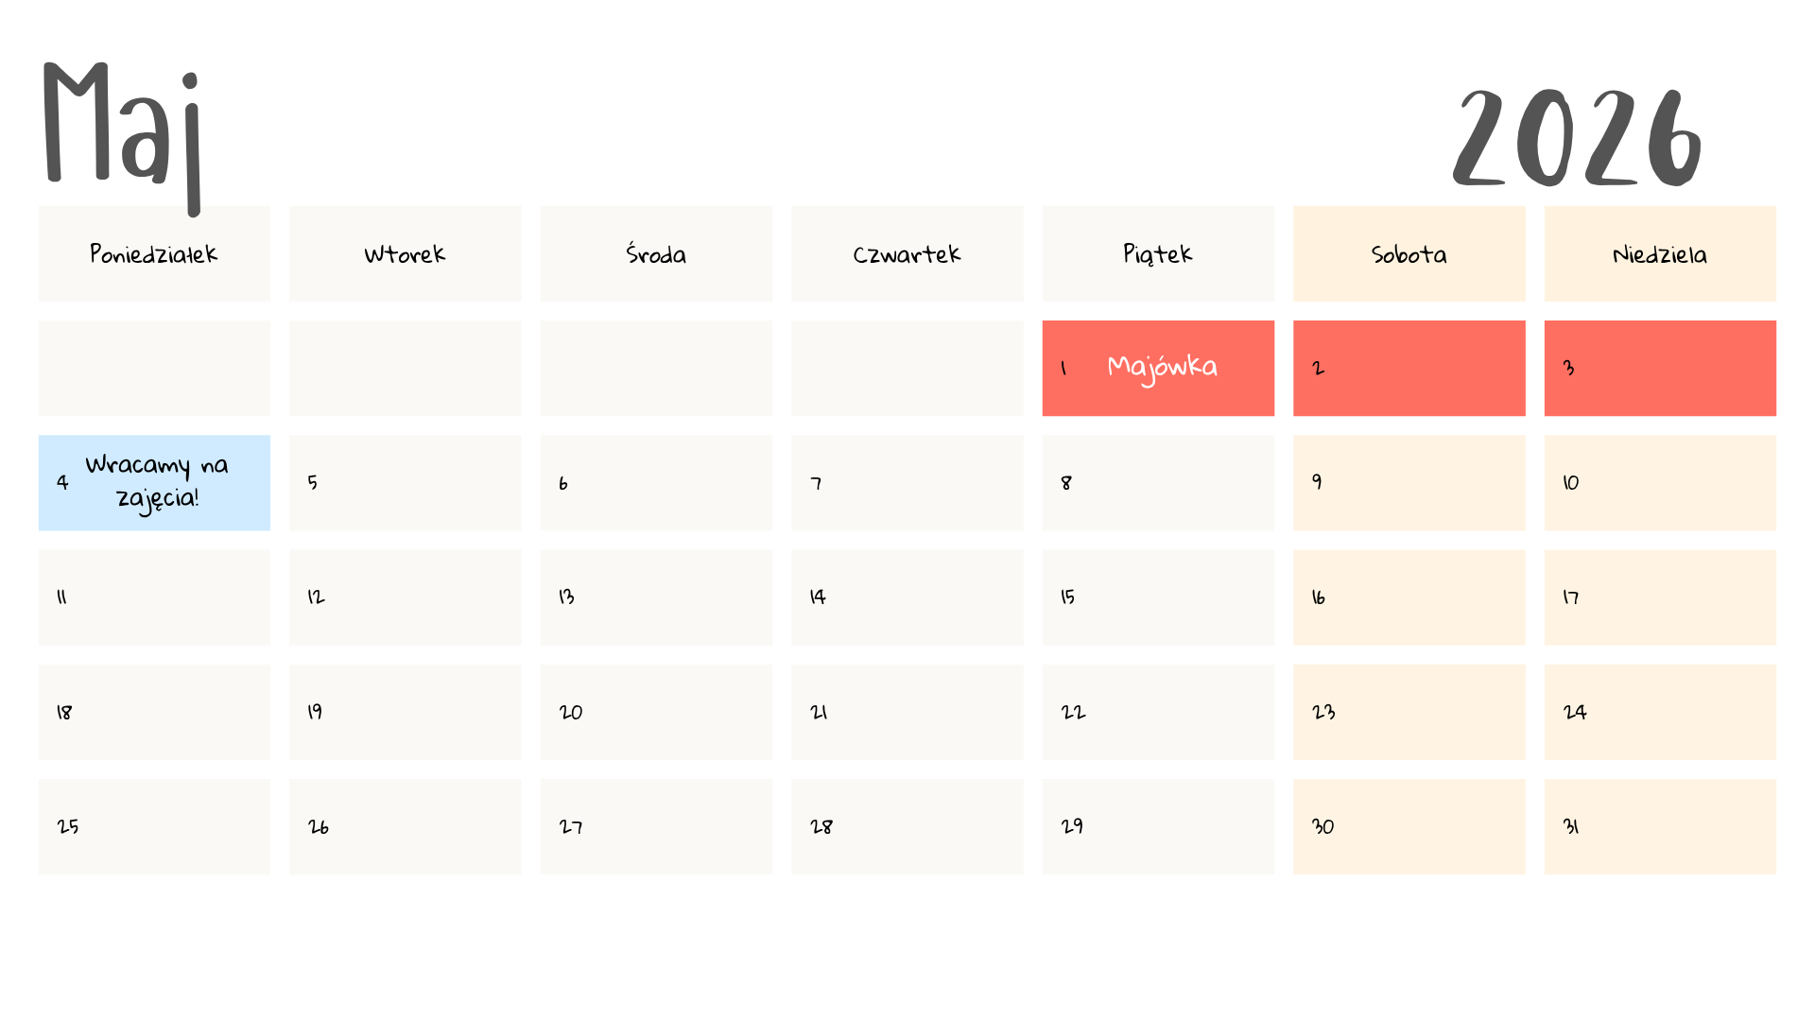Click the Wtorek header cell
Viewport: 1815px width, 1021px height.
(x=405, y=253)
